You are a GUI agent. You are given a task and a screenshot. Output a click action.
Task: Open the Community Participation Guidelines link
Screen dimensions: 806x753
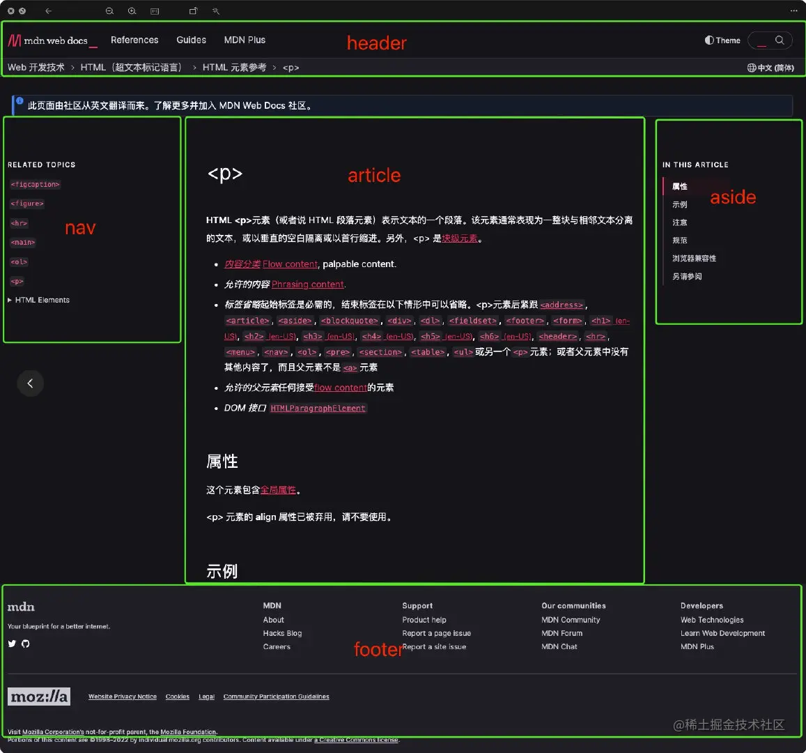[x=276, y=697]
